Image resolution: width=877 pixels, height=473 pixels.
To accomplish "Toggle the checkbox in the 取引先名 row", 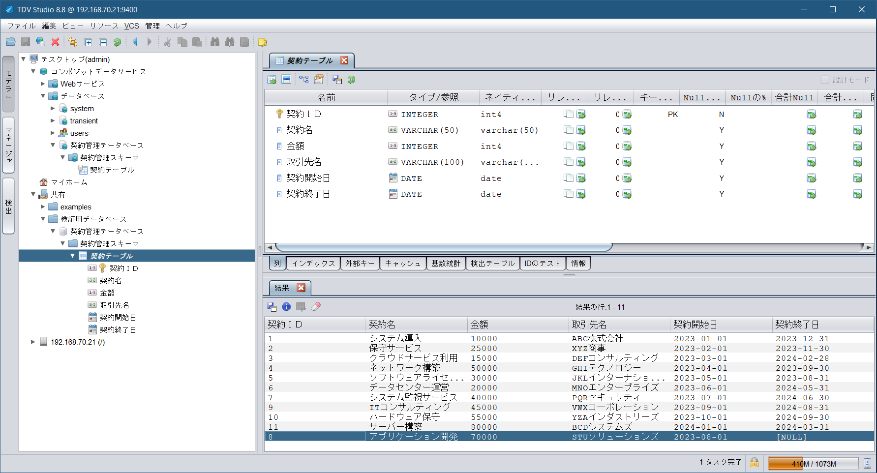I will click(569, 162).
